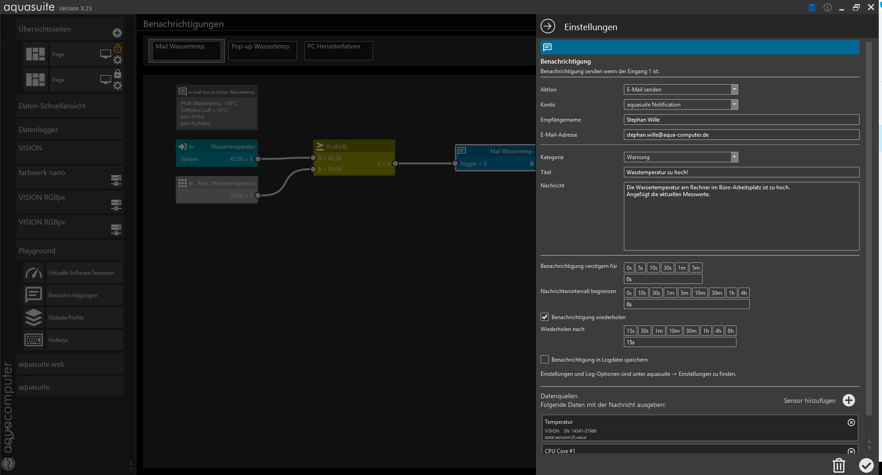Image resolution: width=882 pixels, height=475 pixels.
Task: Set repeat after 10m
Action: pyautogui.click(x=674, y=331)
